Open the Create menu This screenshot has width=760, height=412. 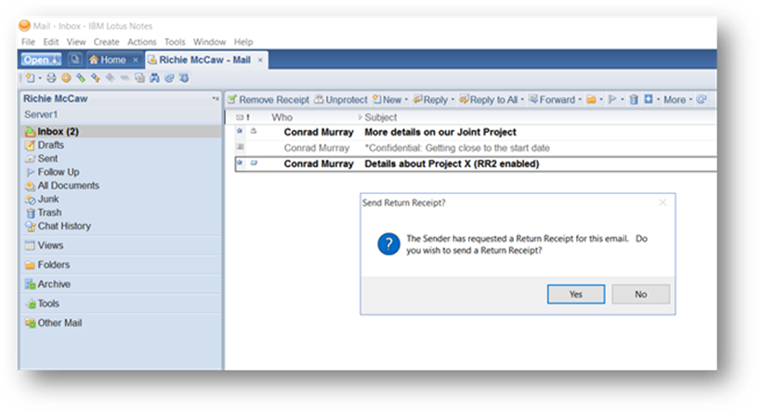[106, 42]
